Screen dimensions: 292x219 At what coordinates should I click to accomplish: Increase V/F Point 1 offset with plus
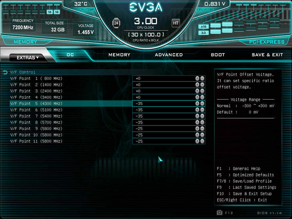[197, 78]
